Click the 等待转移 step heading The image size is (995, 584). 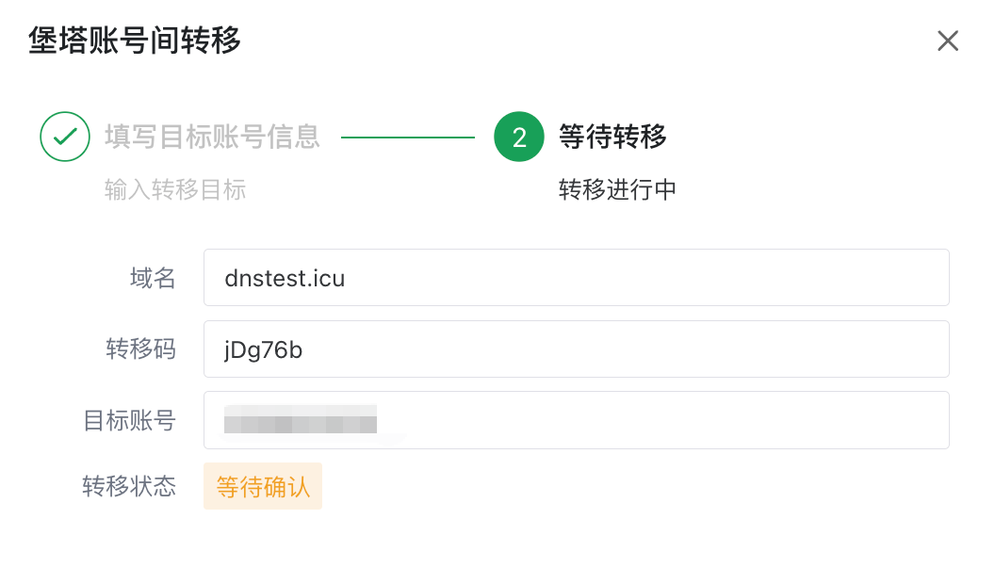point(612,137)
